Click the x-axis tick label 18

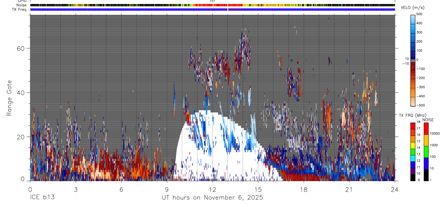[x=304, y=189]
